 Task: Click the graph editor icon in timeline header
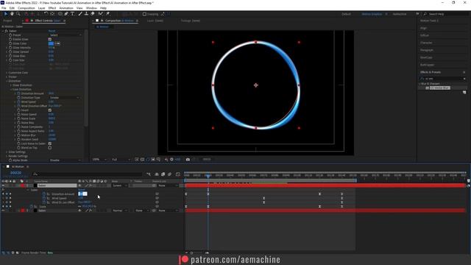click(x=178, y=174)
